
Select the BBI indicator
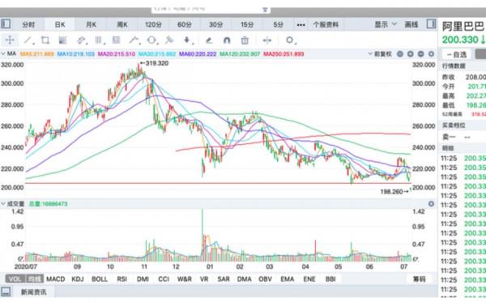pos(330,279)
